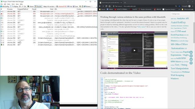Click the Go button in Fiddler toolbar
The image size is (195, 109).
24,6
